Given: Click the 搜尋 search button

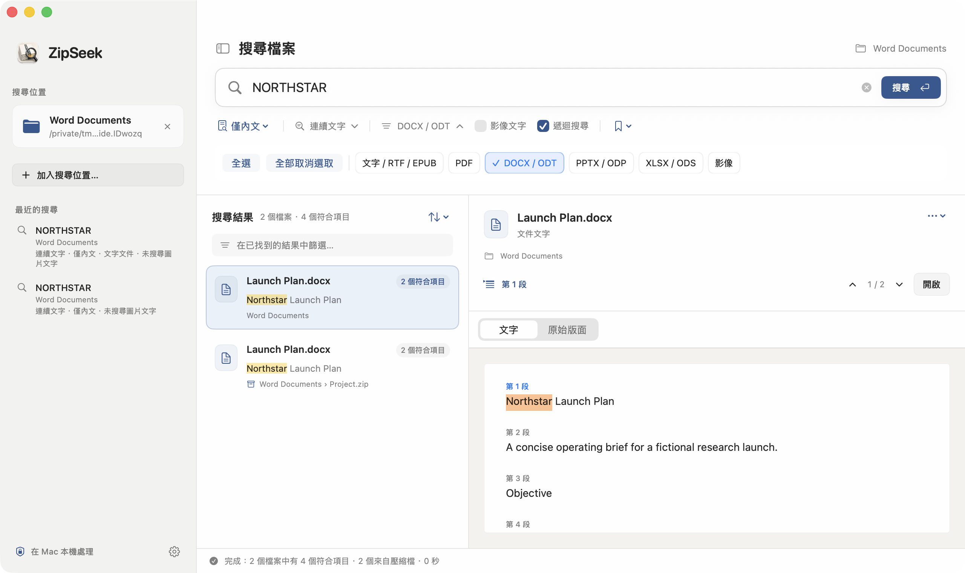Looking at the screenshot, I should click(x=911, y=88).
